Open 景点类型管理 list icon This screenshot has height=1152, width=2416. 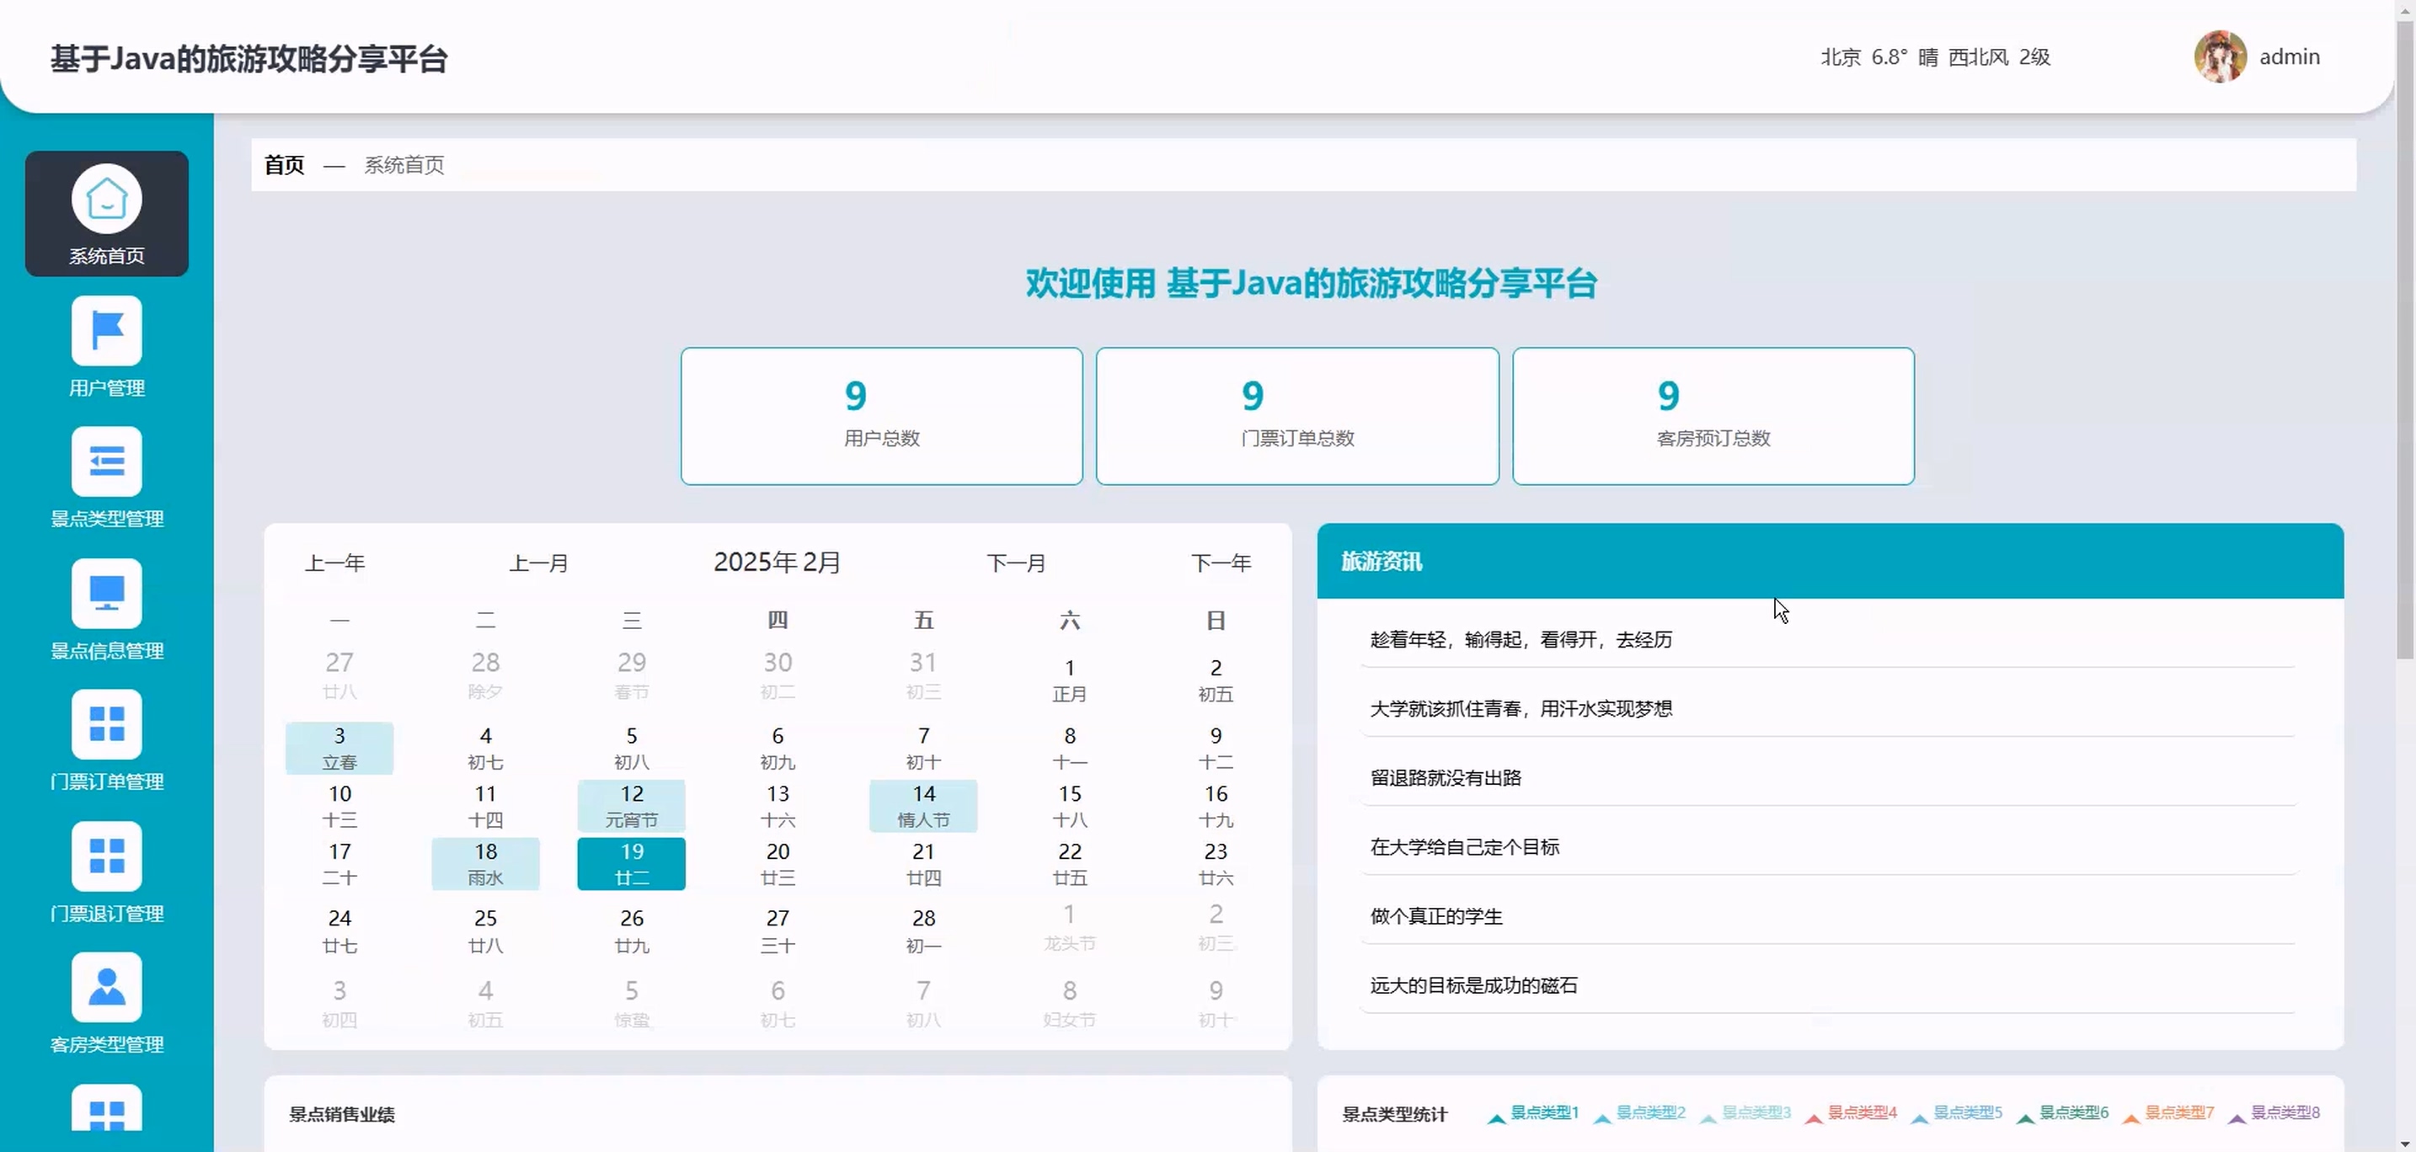(x=106, y=461)
